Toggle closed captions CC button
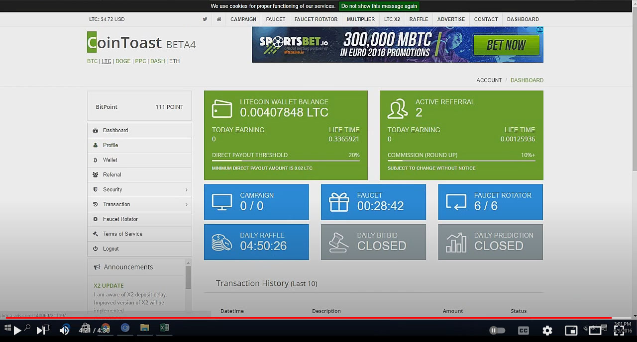Image resolution: width=637 pixels, height=342 pixels. pyautogui.click(x=524, y=330)
